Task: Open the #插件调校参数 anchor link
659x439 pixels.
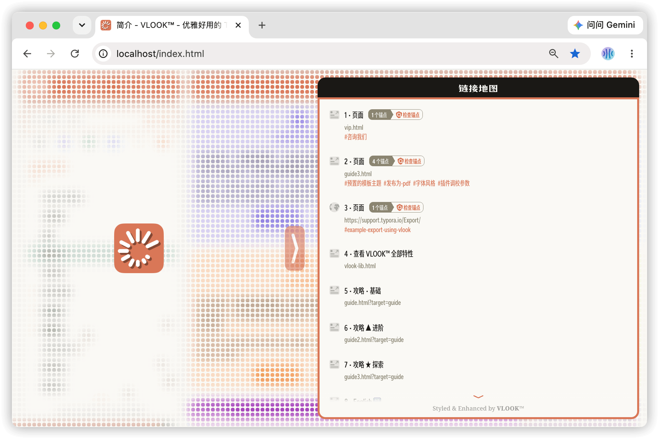Action: [454, 183]
